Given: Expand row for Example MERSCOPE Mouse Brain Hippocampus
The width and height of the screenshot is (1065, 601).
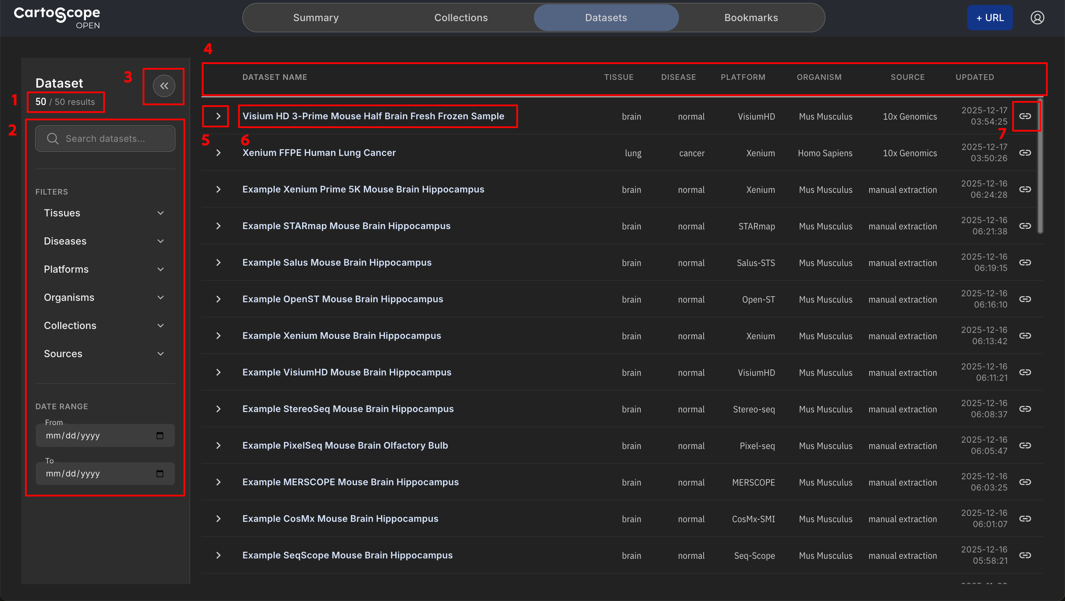Looking at the screenshot, I should [x=218, y=482].
